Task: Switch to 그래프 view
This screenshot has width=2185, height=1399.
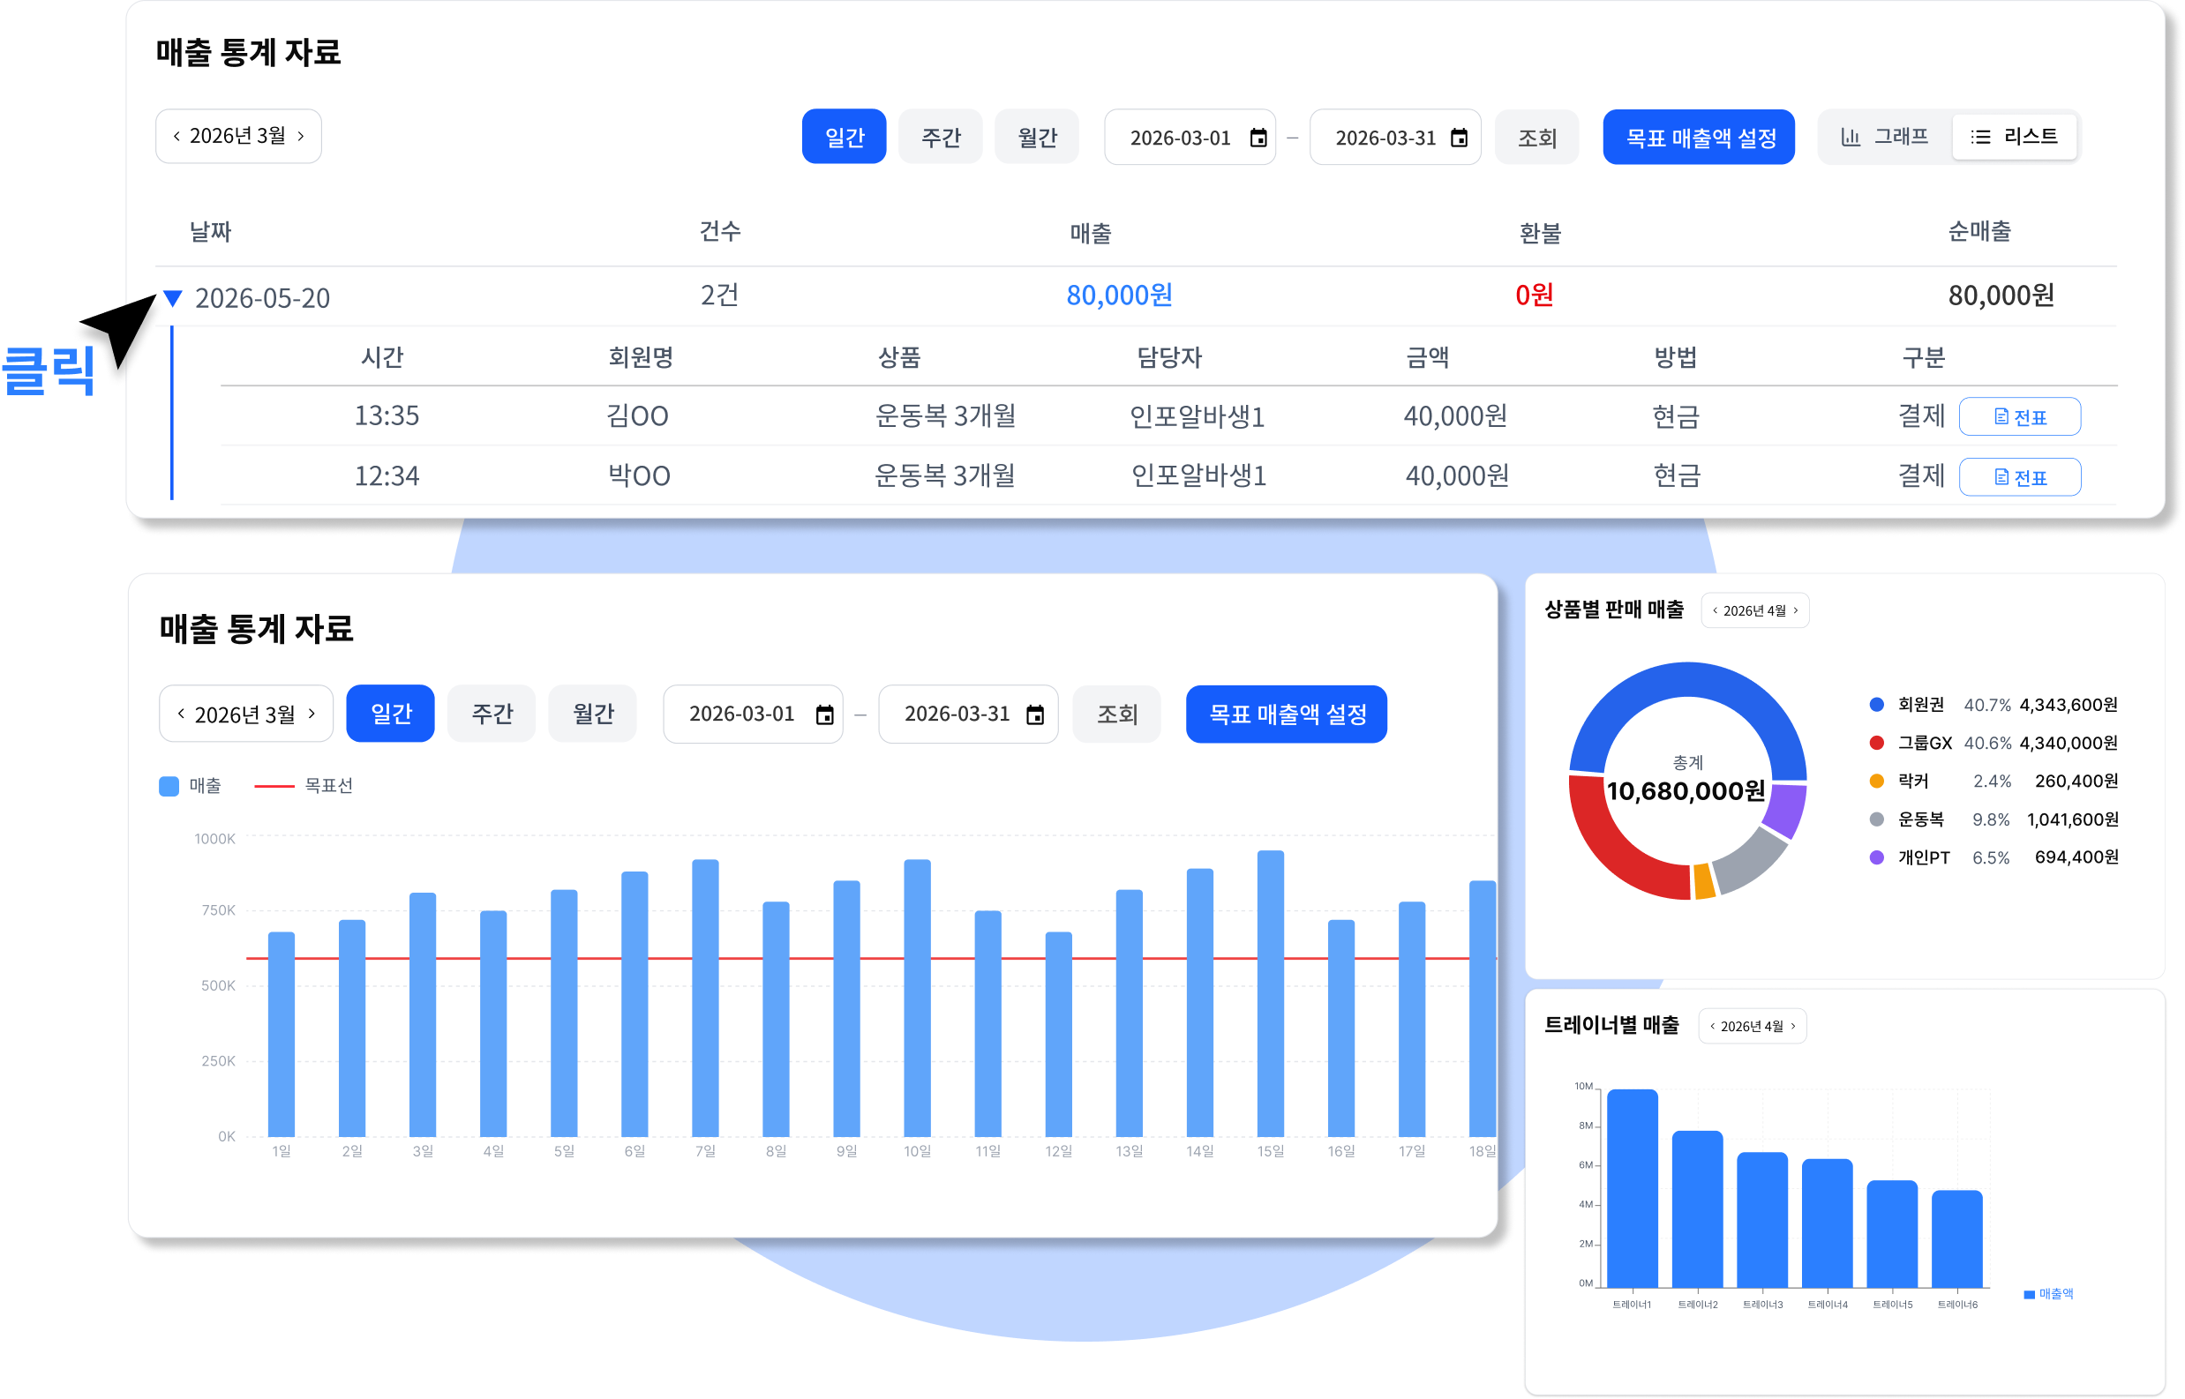Action: [x=1885, y=138]
